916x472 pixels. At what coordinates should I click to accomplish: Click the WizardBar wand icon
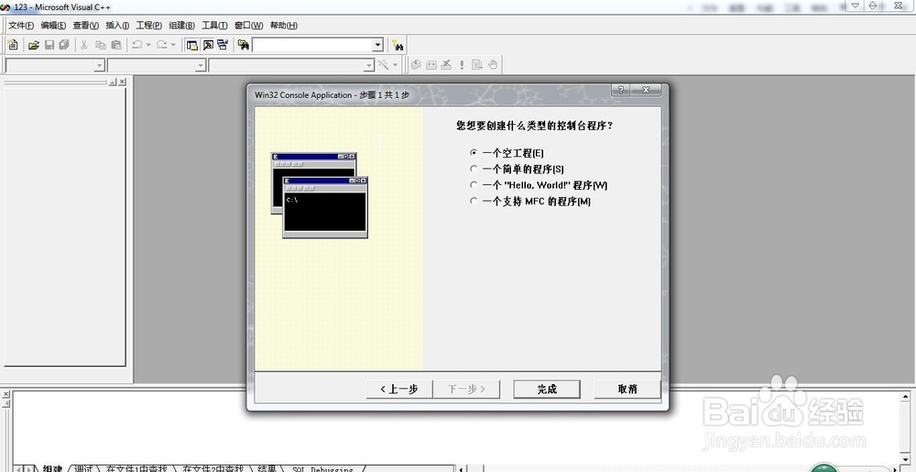point(384,65)
